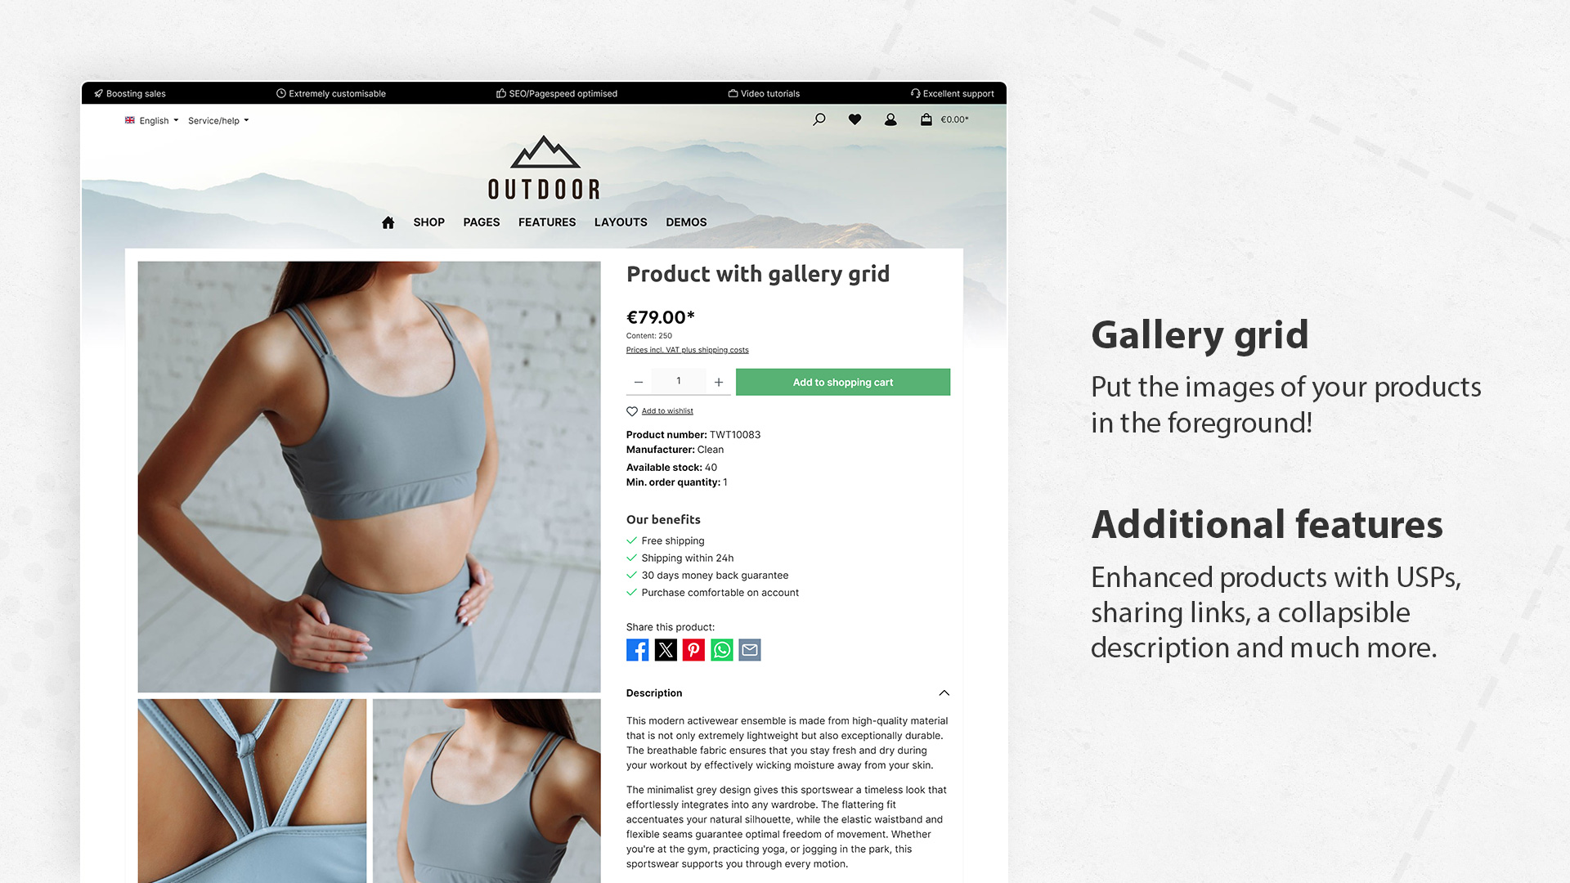Screen dimensions: 1570x883
Task: Click the Add to wishlist link
Action: (x=667, y=411)
